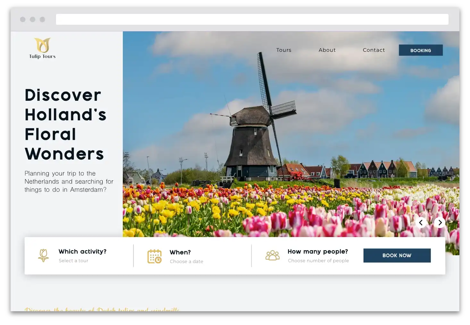Open the About navigation item
The height and width of the screenshot is (325, 470).
click(x=327, y=50)
